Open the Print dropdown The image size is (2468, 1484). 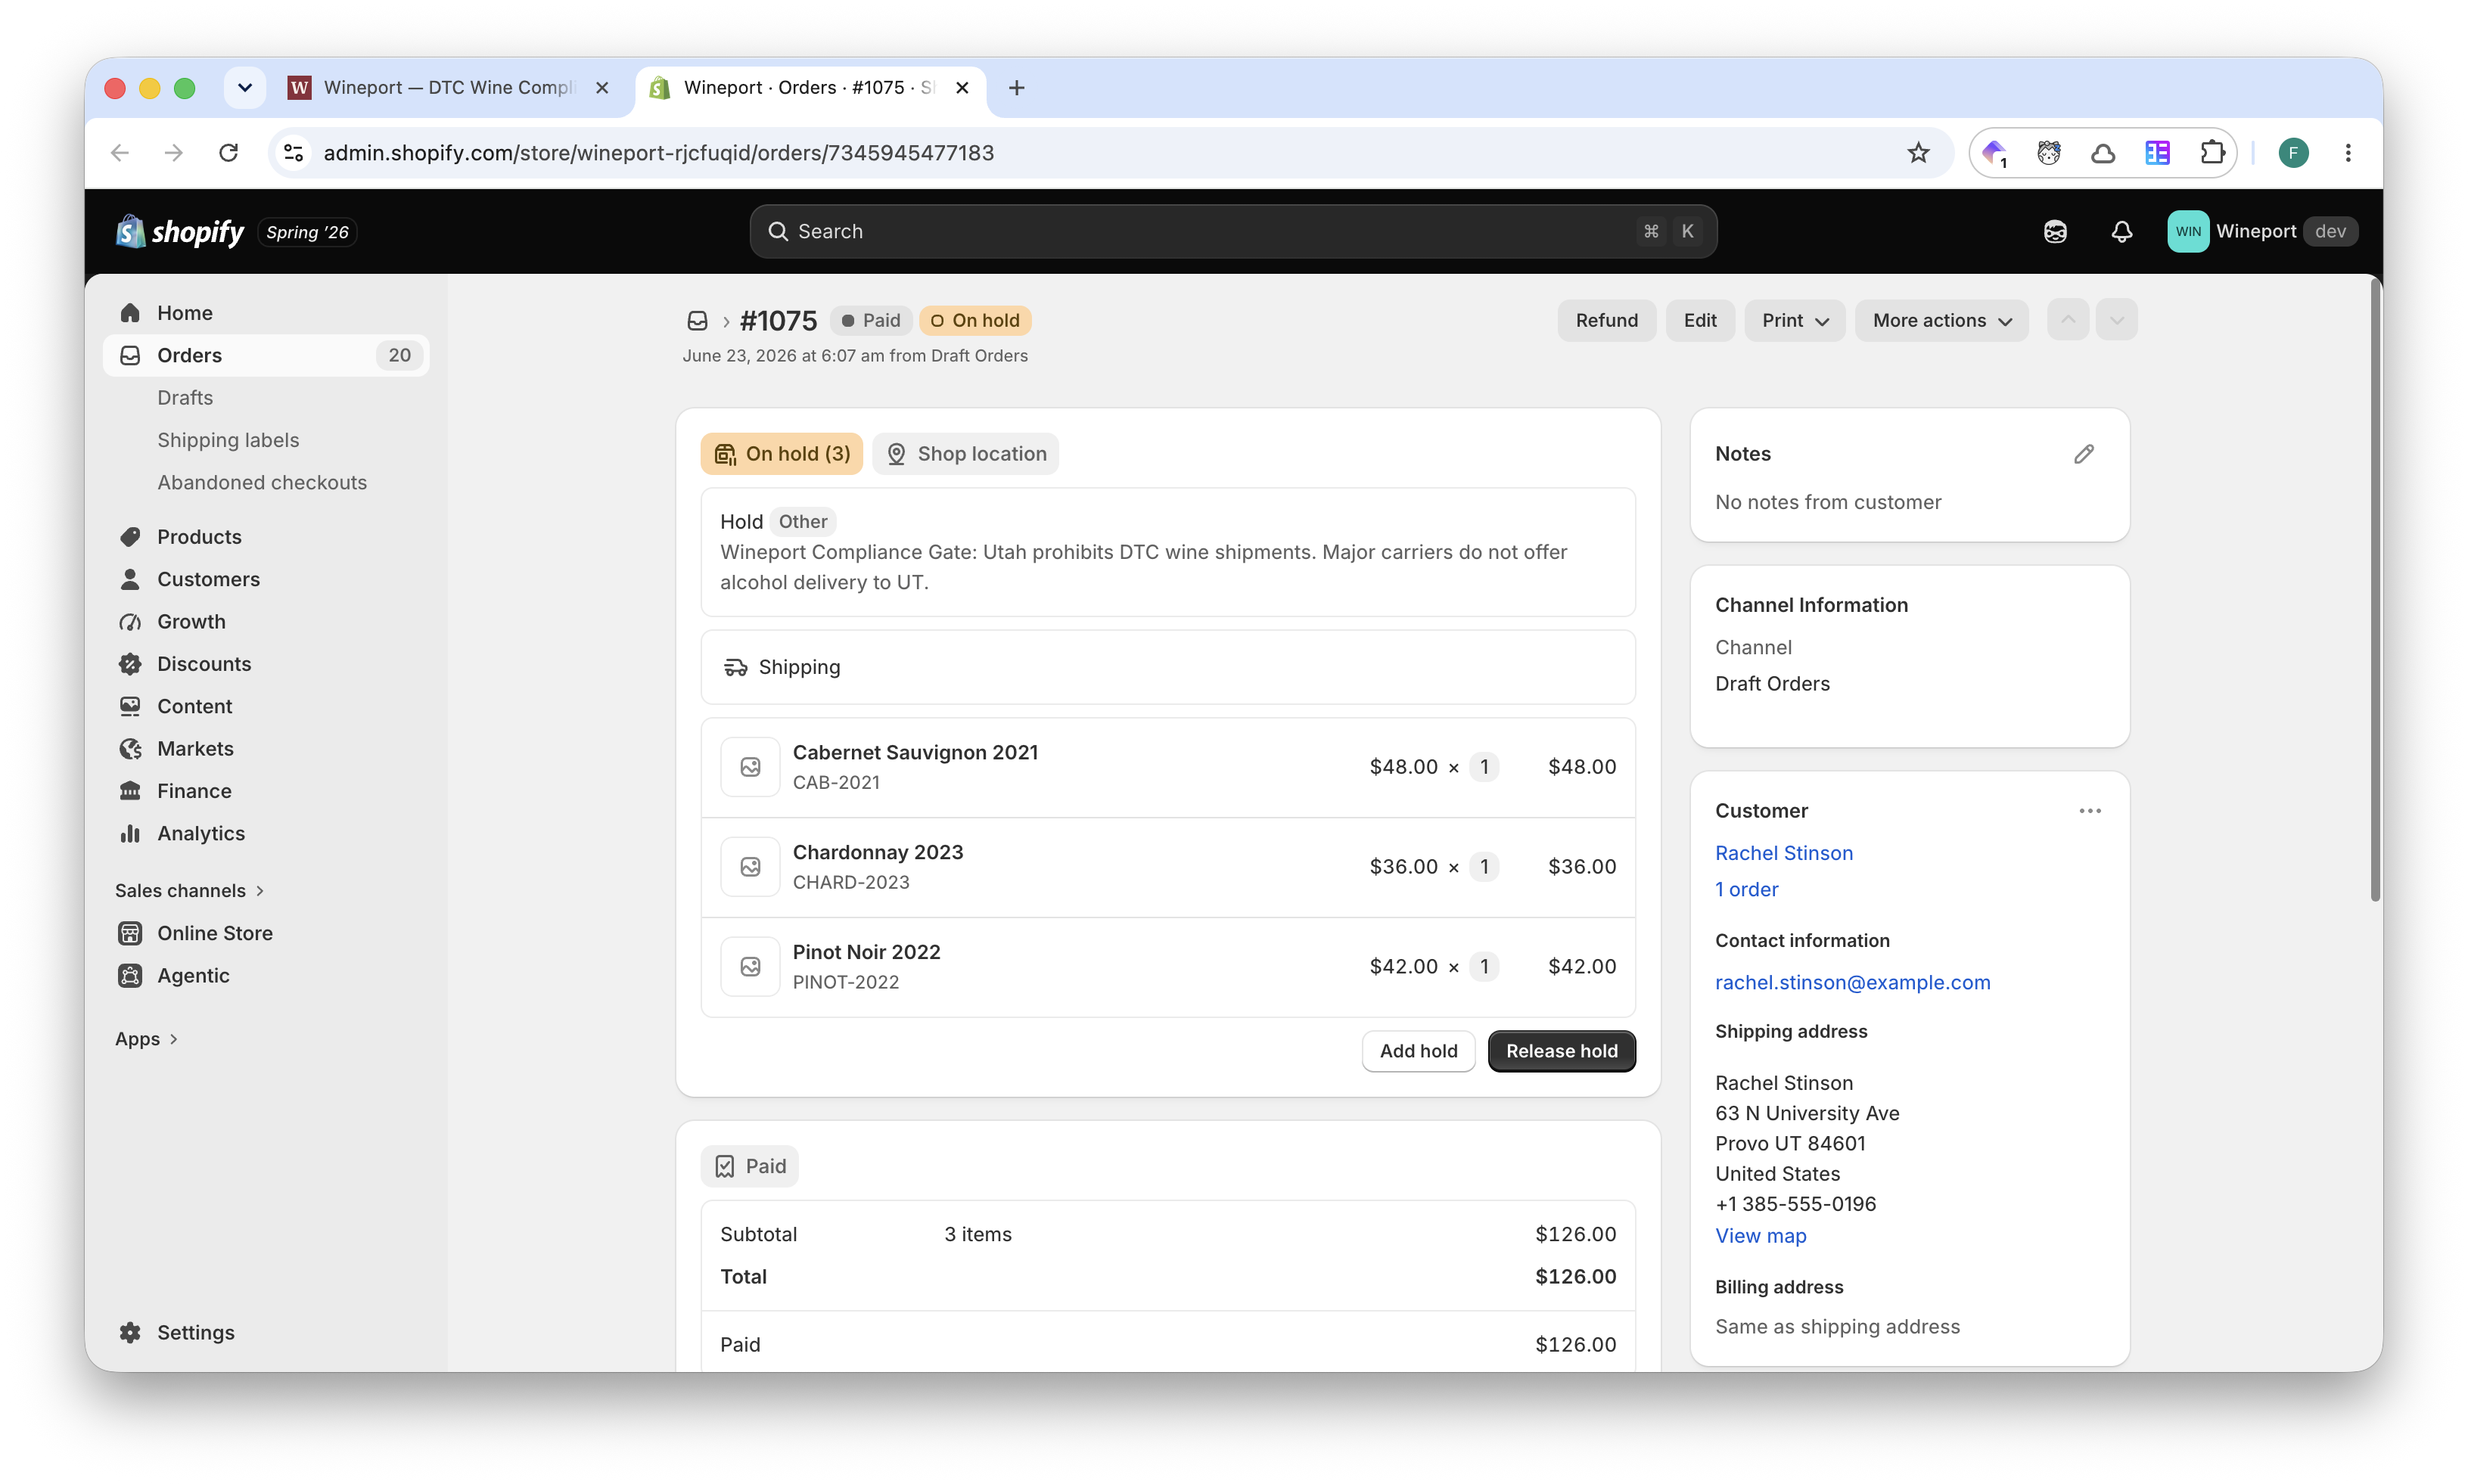point(1795,320)
